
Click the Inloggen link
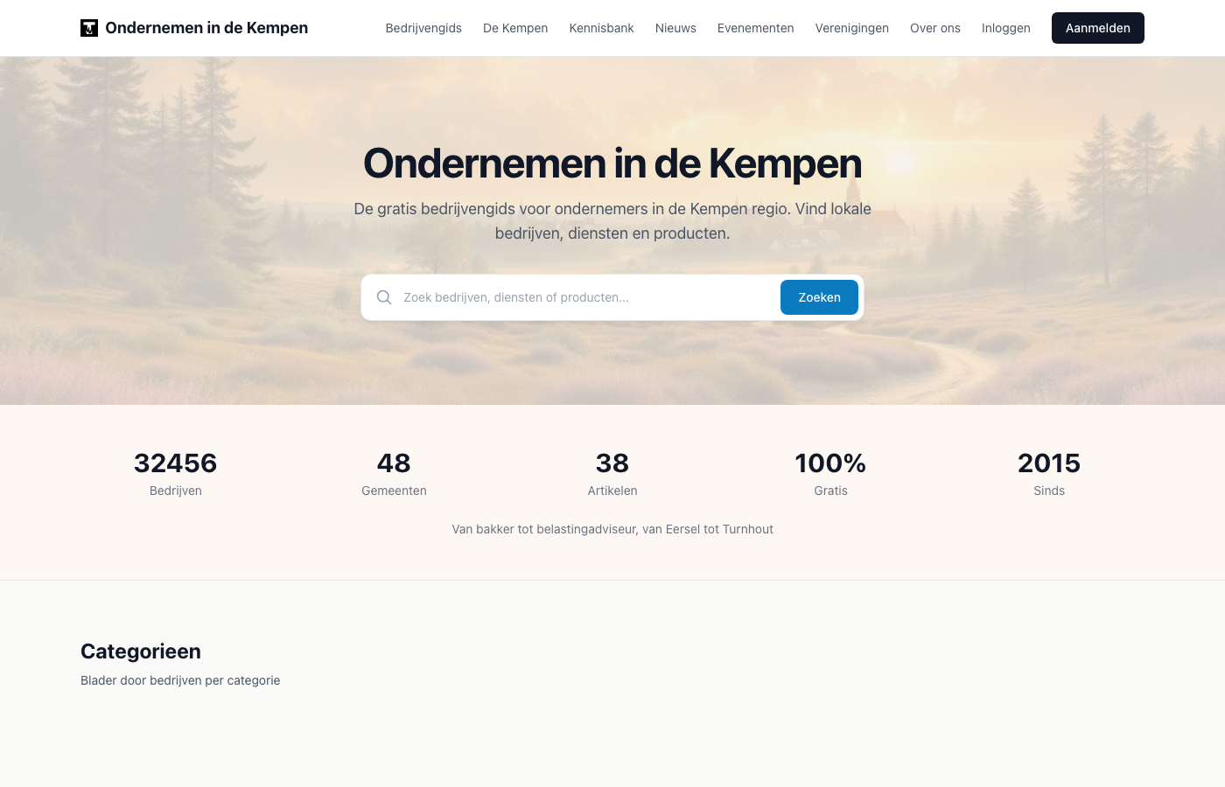[1005, 28]
